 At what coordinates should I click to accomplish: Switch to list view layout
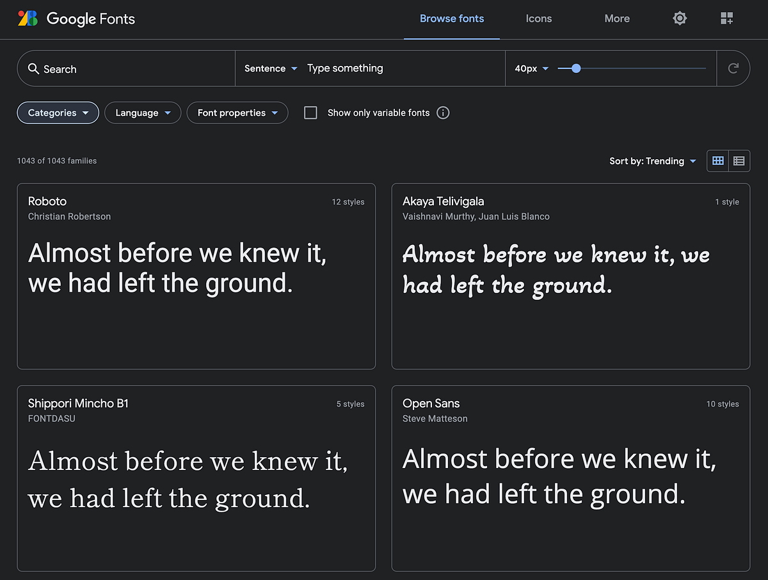tap(739, 161)
